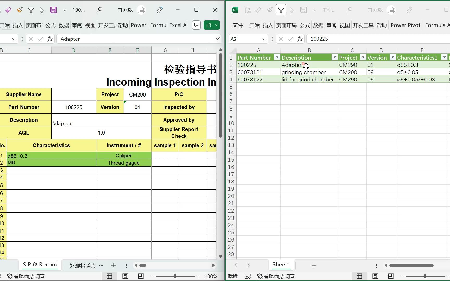Switch to the 开发工具 ribbon tab
Screen dimensions: 450x281
[x=363, y=25]
